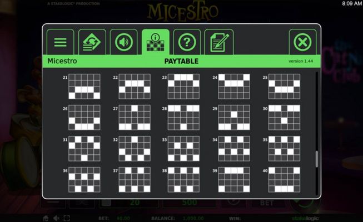Select payline 32 diagram
The width and height of the screenshot is (363, 222).
[x=135, y=149]
